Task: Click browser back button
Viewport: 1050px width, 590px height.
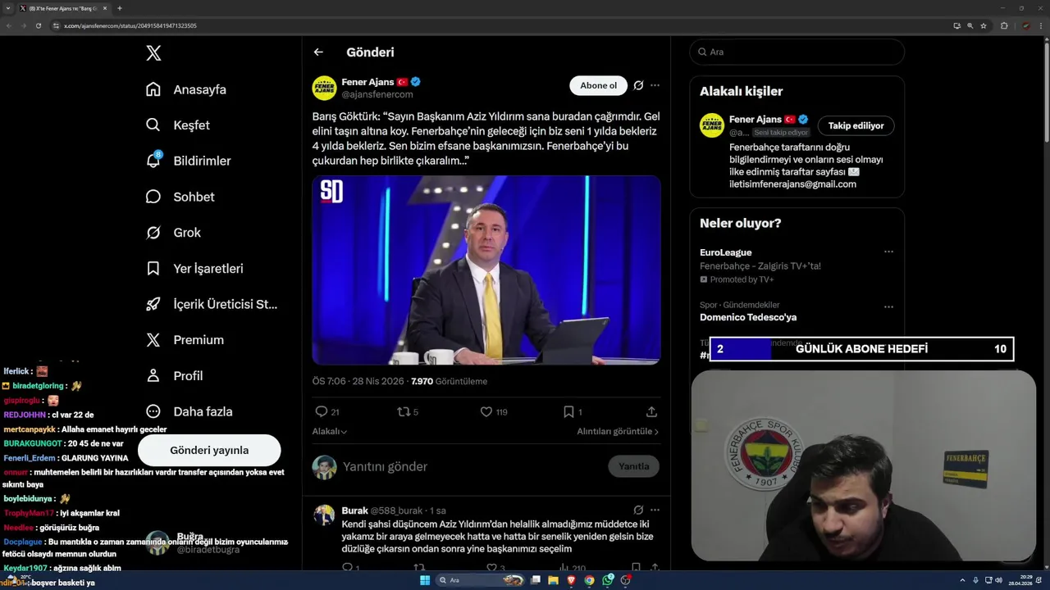Action: [9, 25]
